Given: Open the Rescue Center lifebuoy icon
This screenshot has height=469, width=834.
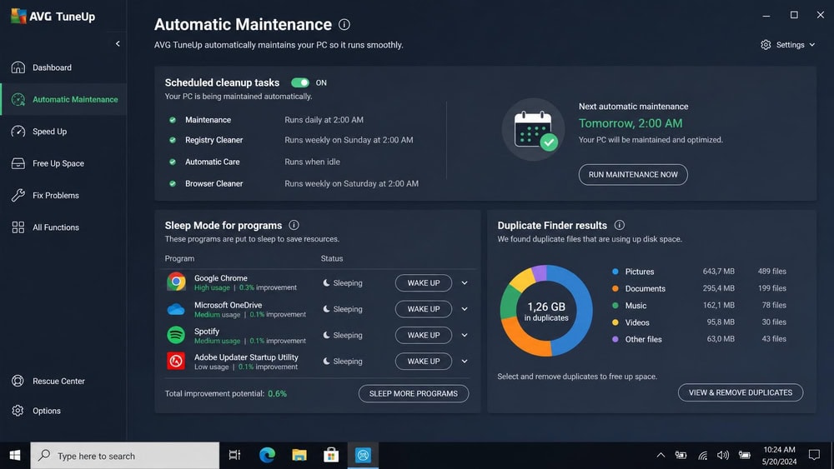Looking at the screenshot, I should [x=18, y=381].
